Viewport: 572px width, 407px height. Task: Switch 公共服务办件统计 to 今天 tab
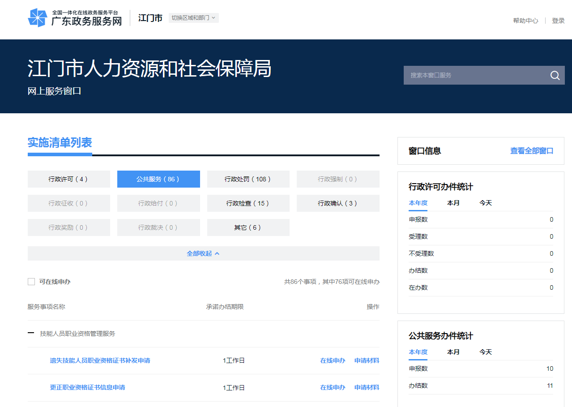pos(486,352)
